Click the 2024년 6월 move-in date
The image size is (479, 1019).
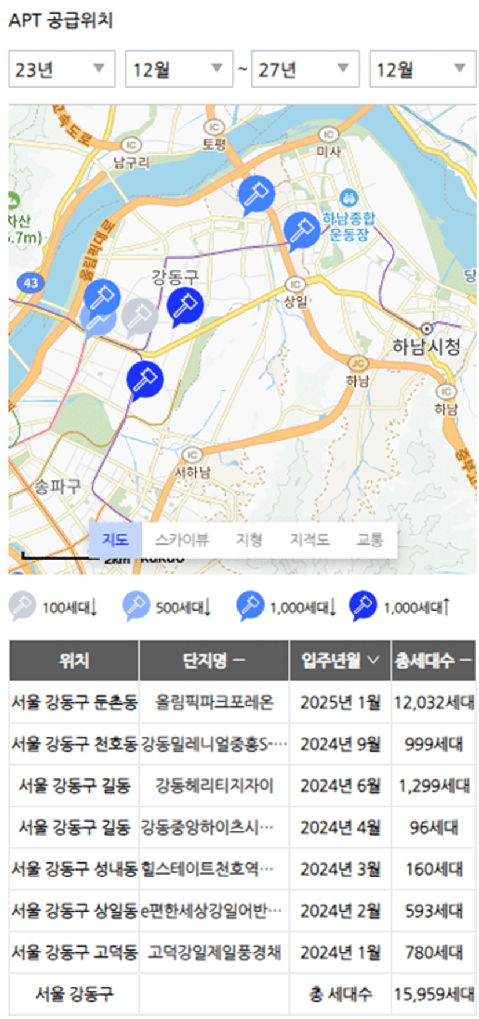341,786
